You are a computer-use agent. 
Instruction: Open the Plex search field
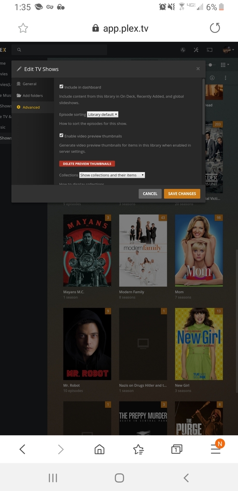[59, 50]
